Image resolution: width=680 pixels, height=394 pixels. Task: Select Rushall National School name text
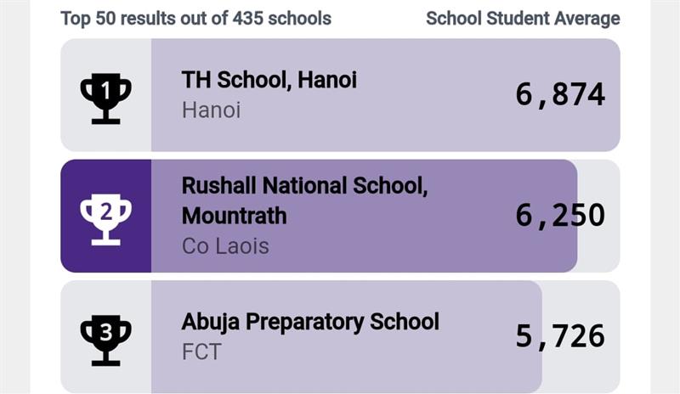[x=304, y=186]
